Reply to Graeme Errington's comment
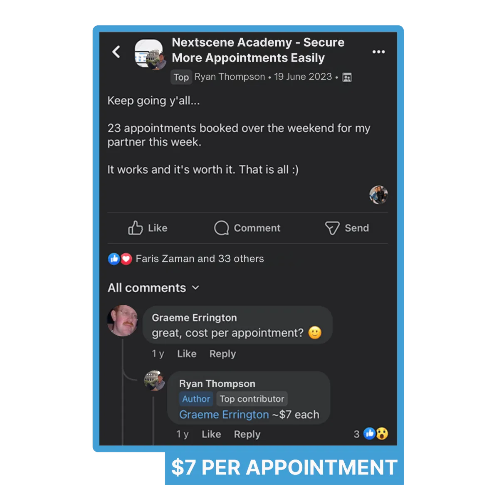 pos(222,354)
